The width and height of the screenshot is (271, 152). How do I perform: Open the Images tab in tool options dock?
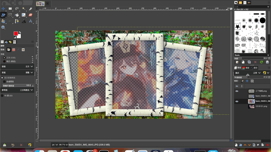click(x=15, y=42)
